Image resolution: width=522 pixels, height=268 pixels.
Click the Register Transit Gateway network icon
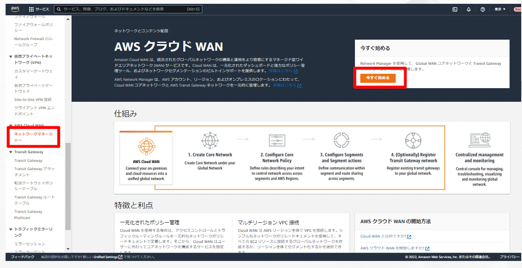(413, 140)
